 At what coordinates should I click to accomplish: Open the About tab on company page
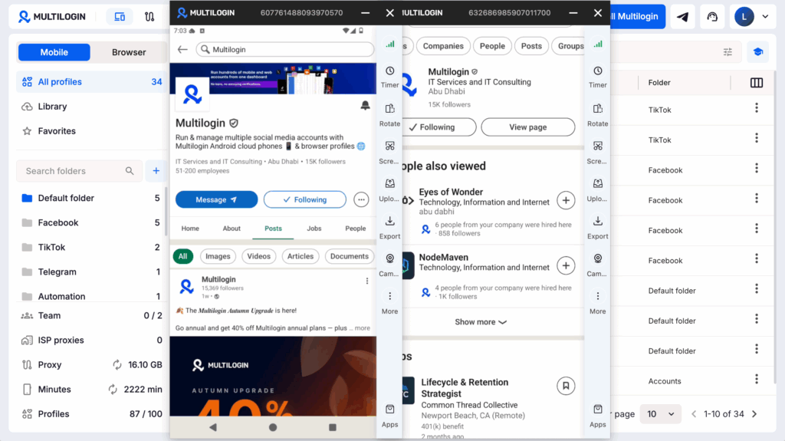pyautogui.click(x=232, y=229)
